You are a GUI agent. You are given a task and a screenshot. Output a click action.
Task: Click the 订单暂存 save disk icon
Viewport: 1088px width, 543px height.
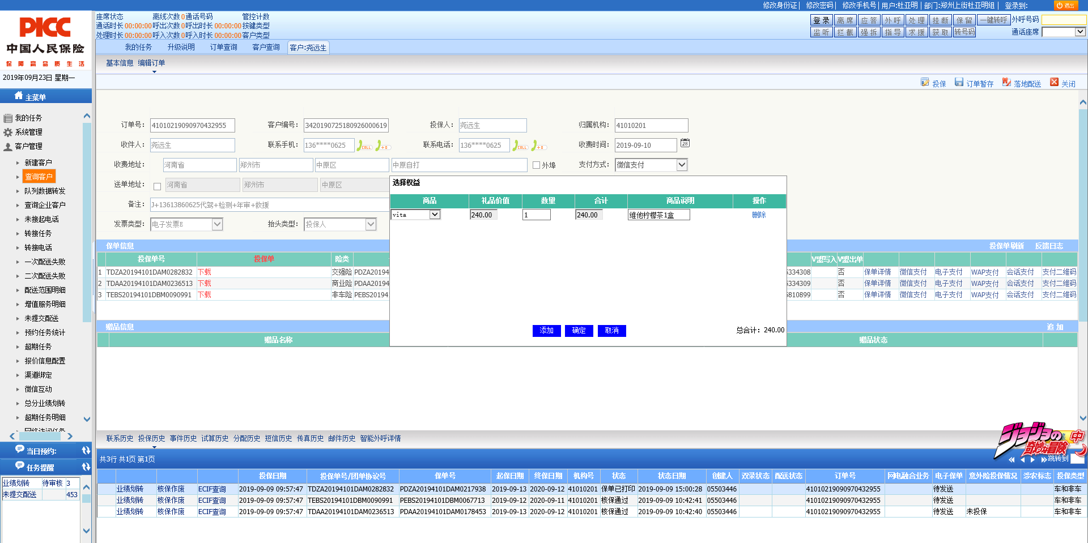(x=959, y=83)
